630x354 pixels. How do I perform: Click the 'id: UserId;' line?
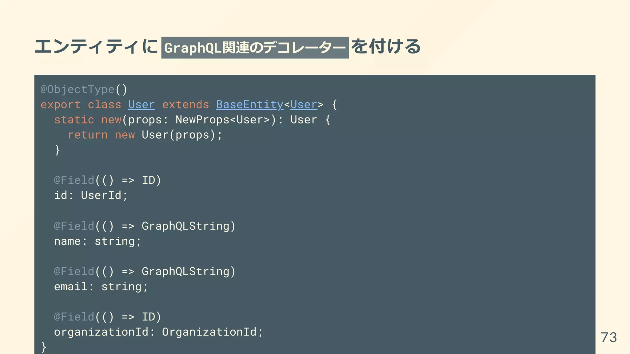pyautogui.click(x=91, y=195)
